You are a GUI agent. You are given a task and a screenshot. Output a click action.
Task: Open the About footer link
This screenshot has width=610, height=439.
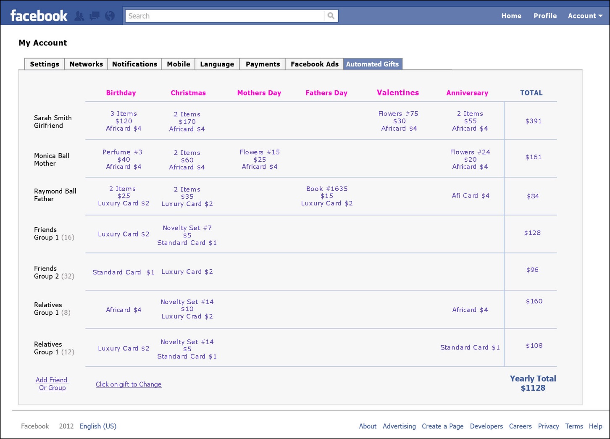click(x=368, y=426)
